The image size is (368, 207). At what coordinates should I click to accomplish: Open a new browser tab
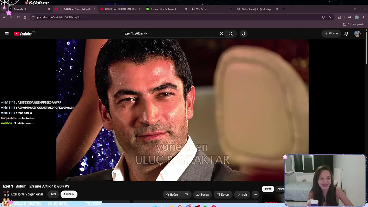click(x=284, y=9)
